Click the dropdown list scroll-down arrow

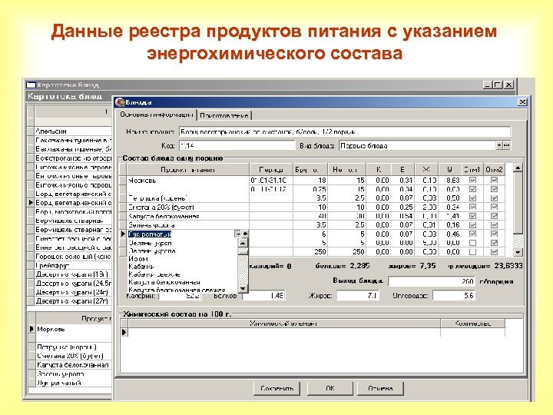click(x=243, y=288)
